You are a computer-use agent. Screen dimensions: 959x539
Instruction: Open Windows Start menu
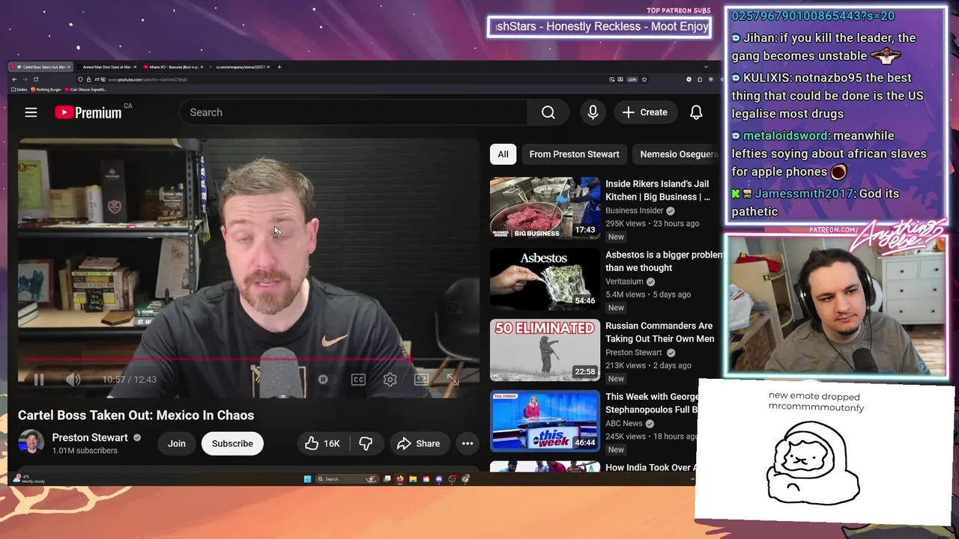(x=307, y=479)
